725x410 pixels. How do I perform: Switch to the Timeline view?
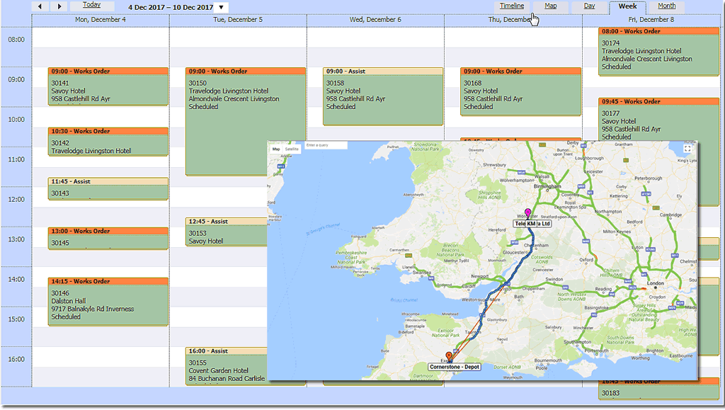click(511, 6)
